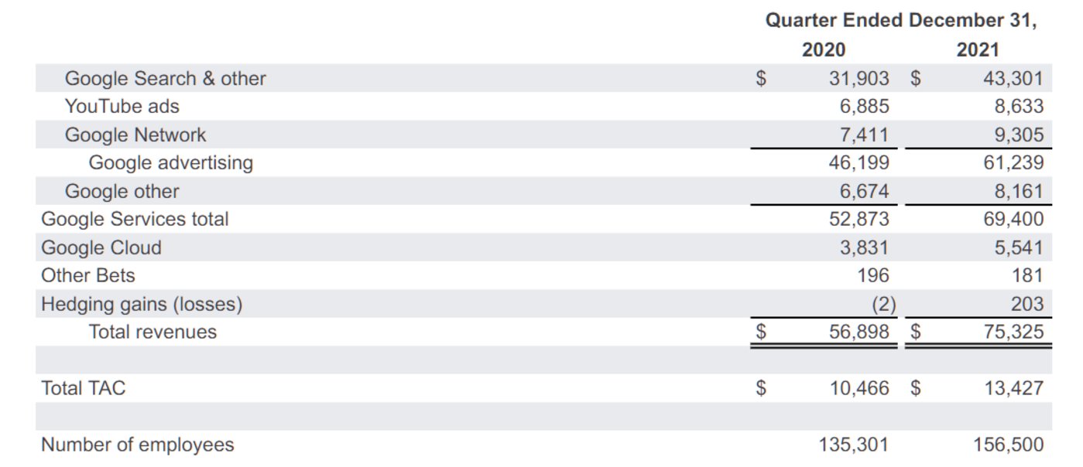The image size is (1083, 467).
Task: Select the 2020 hedging loss value (2)
Action: [883, 305]
